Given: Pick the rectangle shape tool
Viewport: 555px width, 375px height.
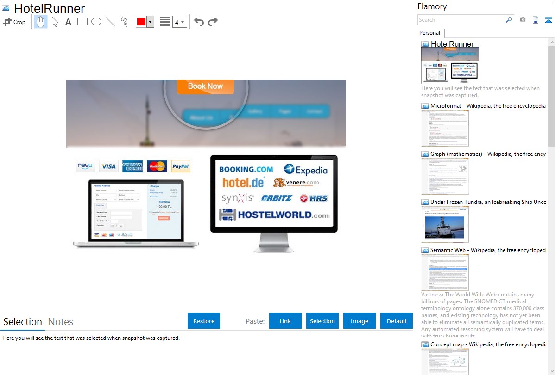Looking at the screenshot, I should click(x=82, y=22).
